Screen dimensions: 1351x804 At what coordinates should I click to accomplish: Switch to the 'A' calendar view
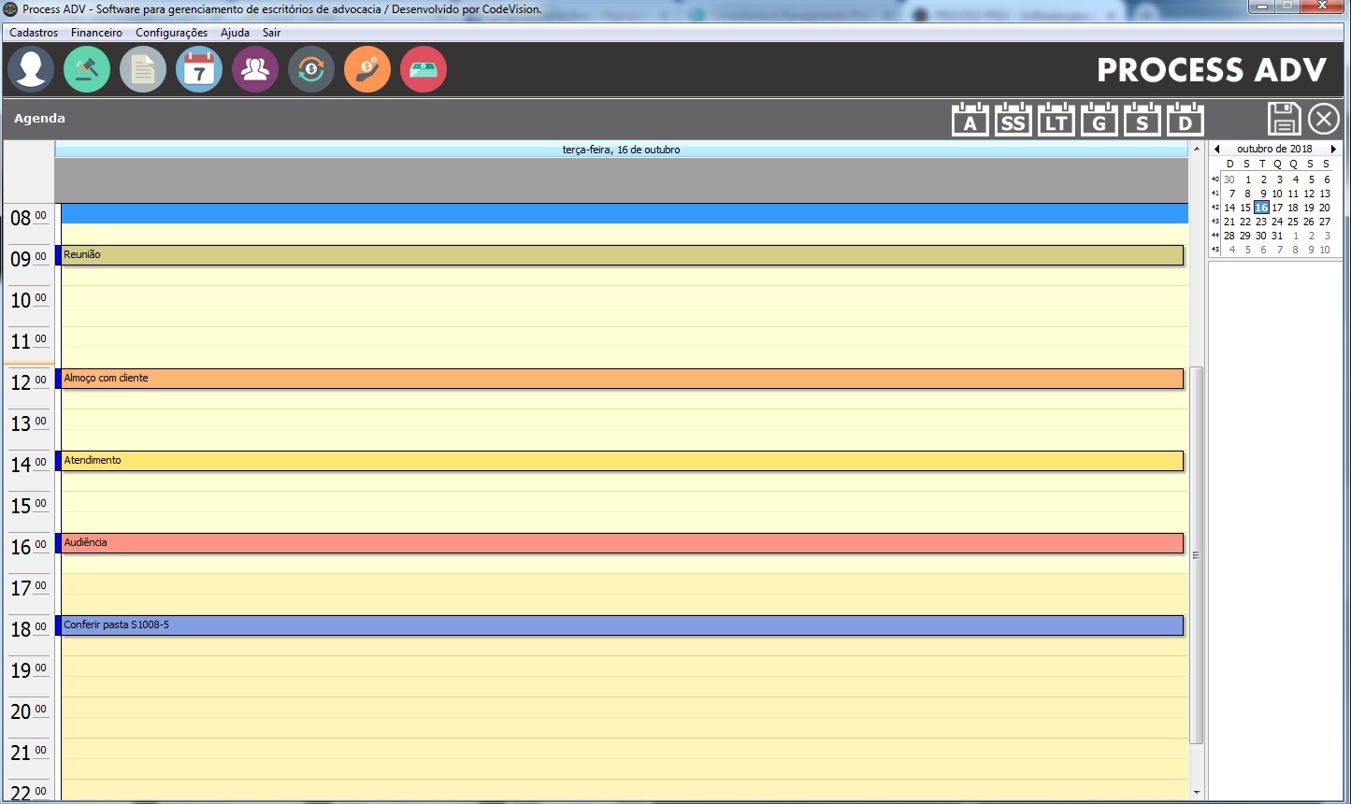(x=970, y=120)
